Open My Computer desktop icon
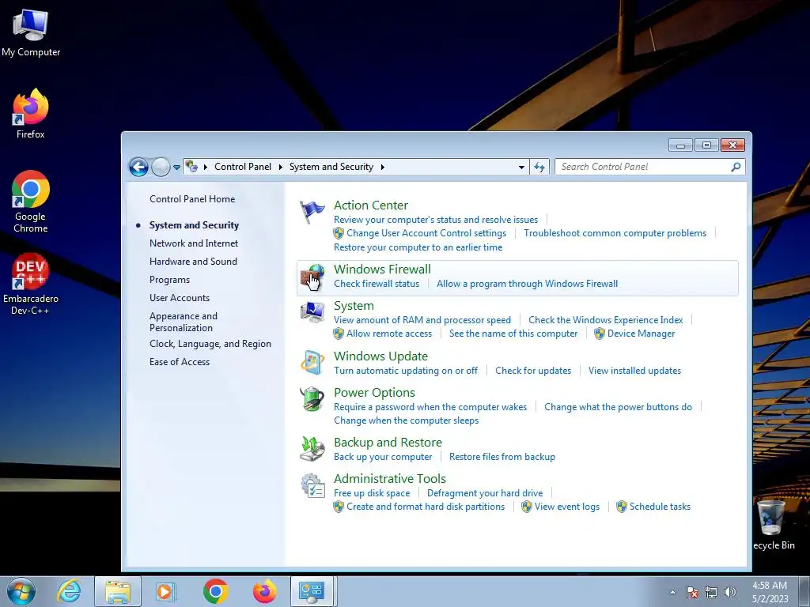 31,33
